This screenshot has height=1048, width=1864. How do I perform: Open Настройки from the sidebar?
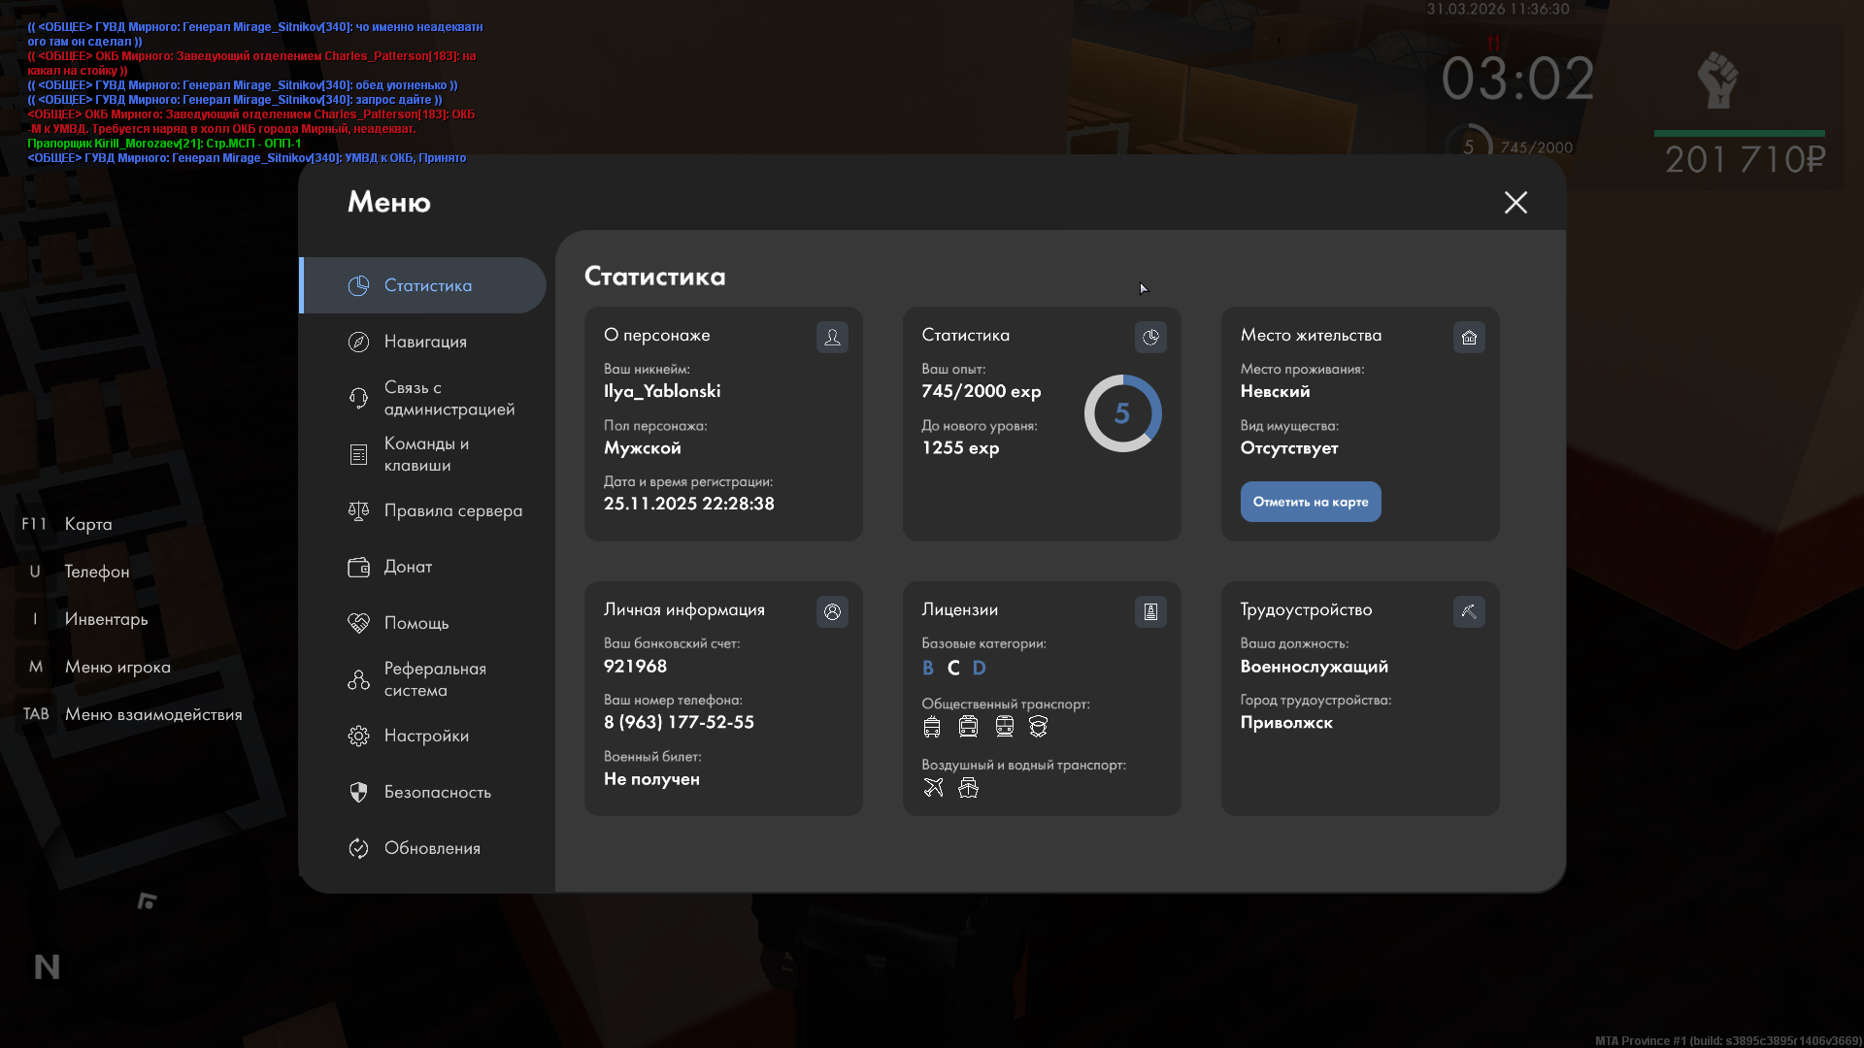(426, 736)
